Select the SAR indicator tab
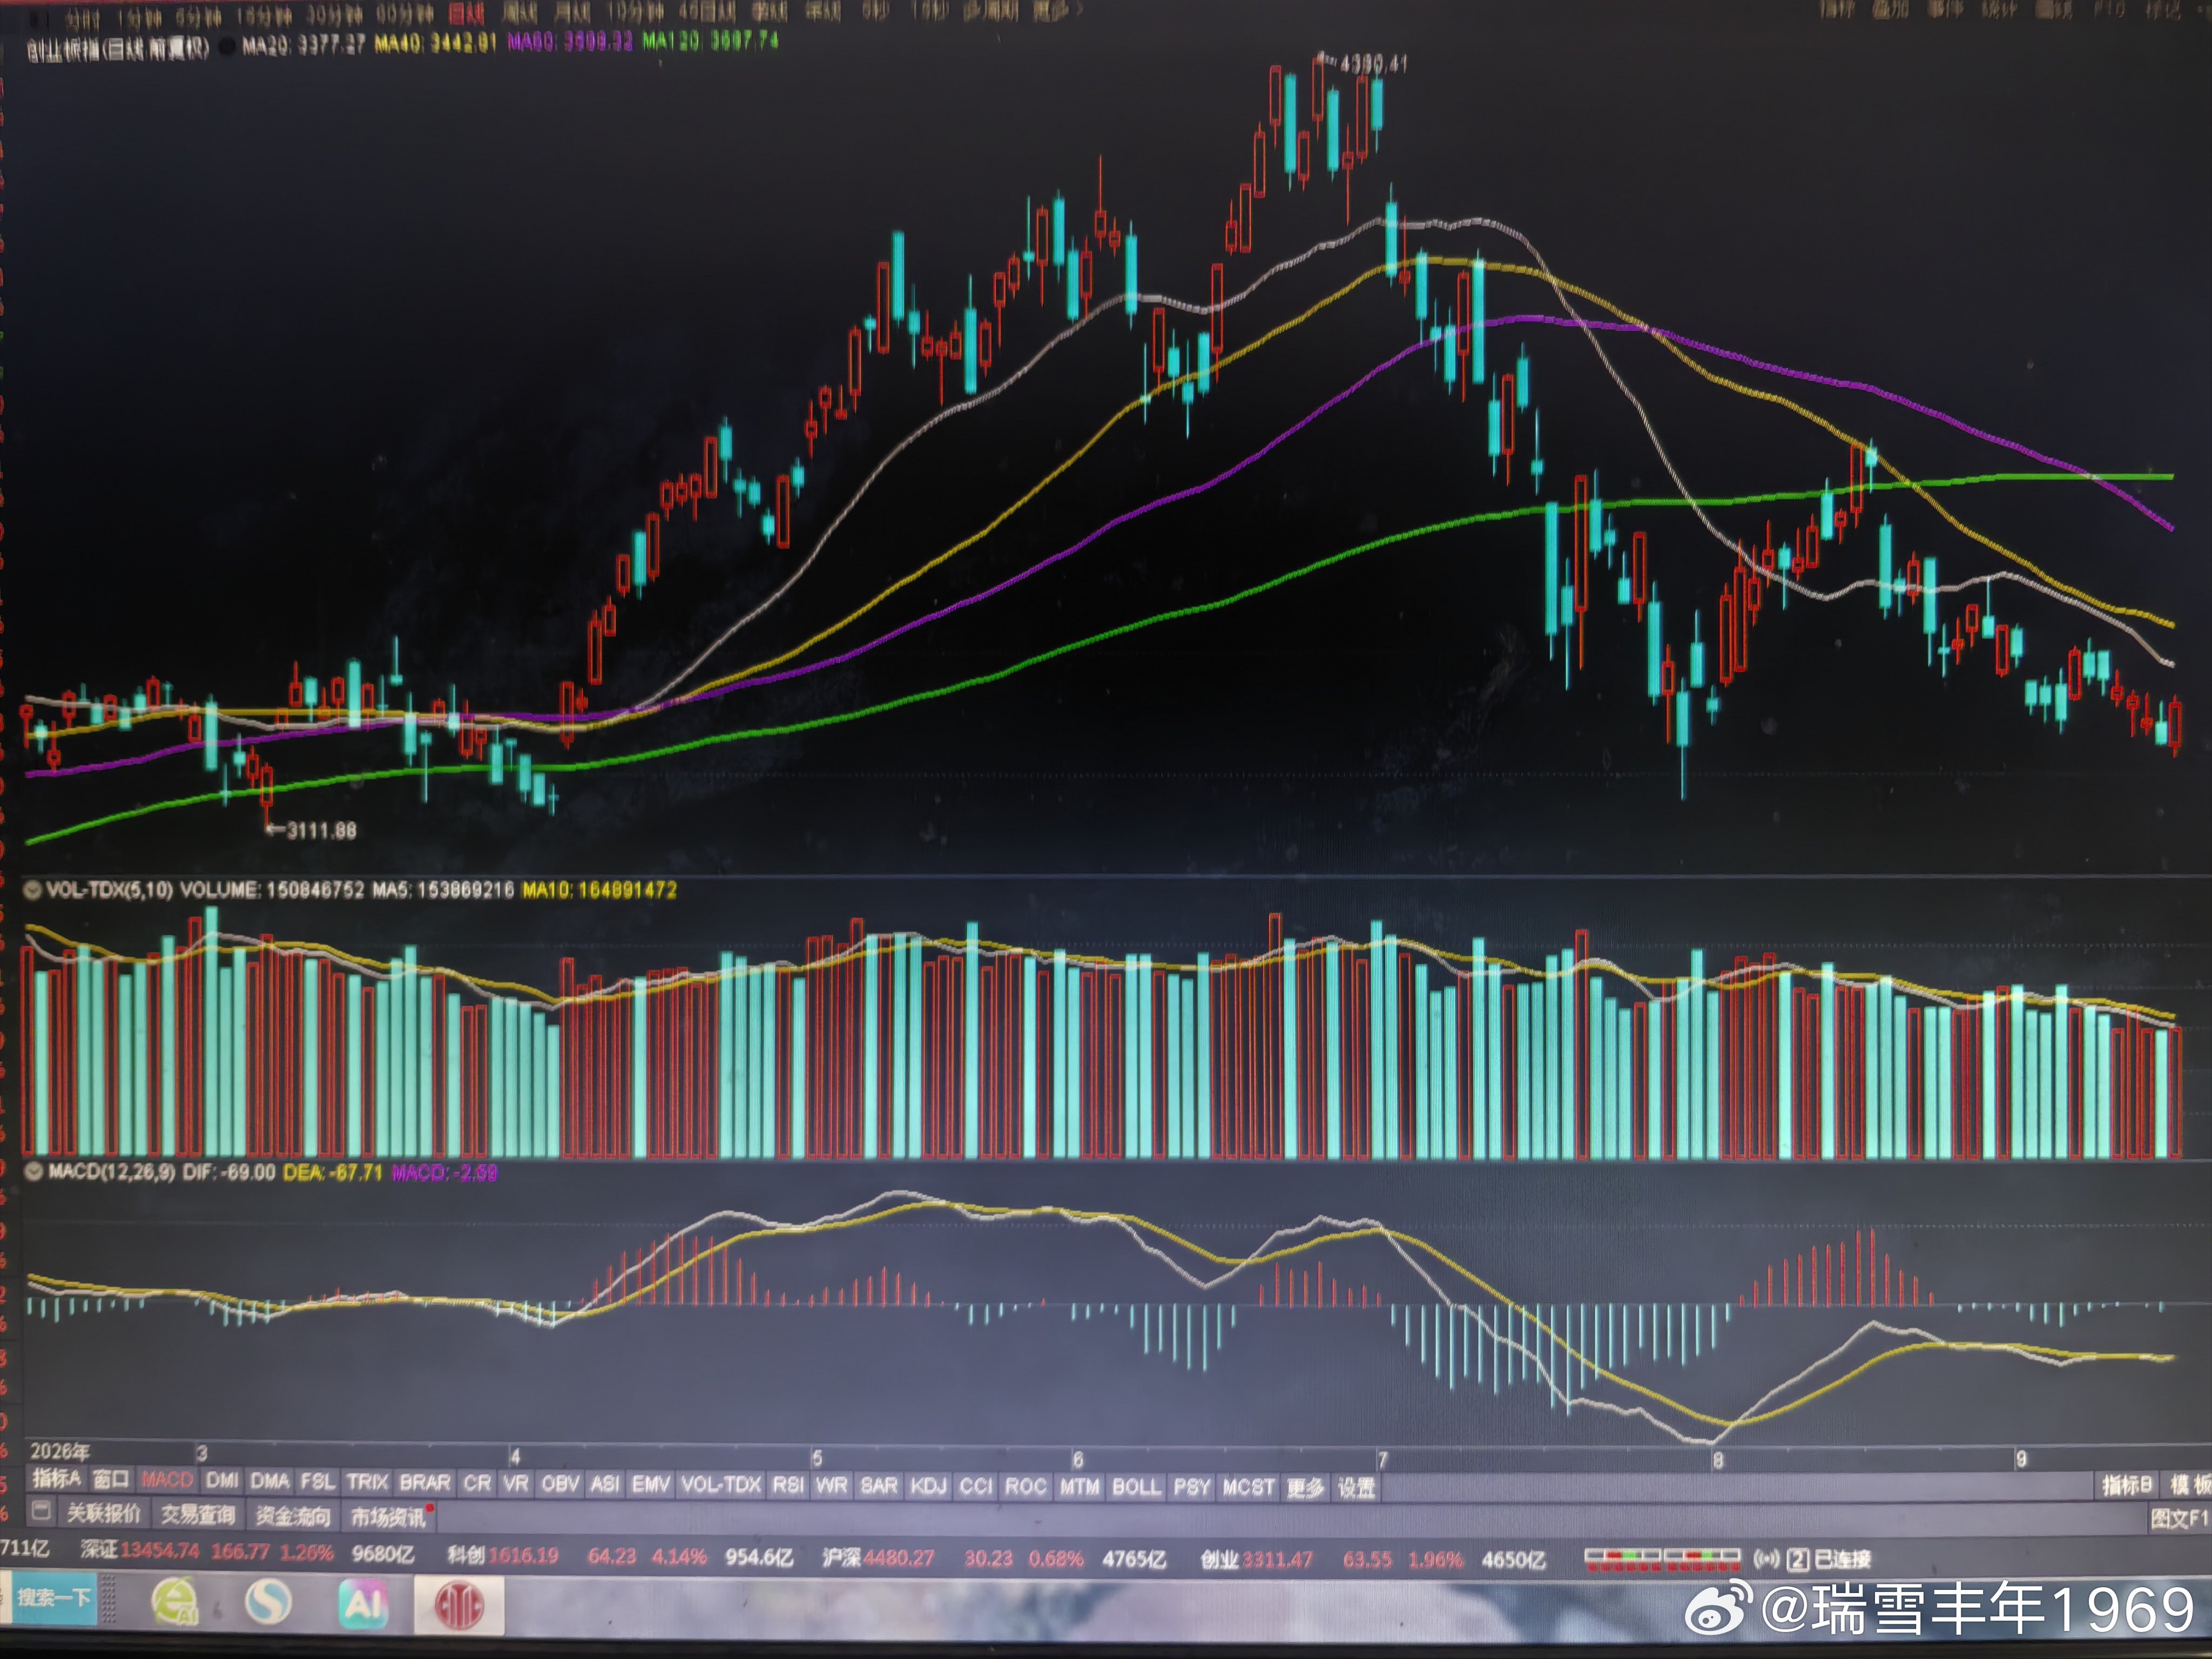 879,1486
